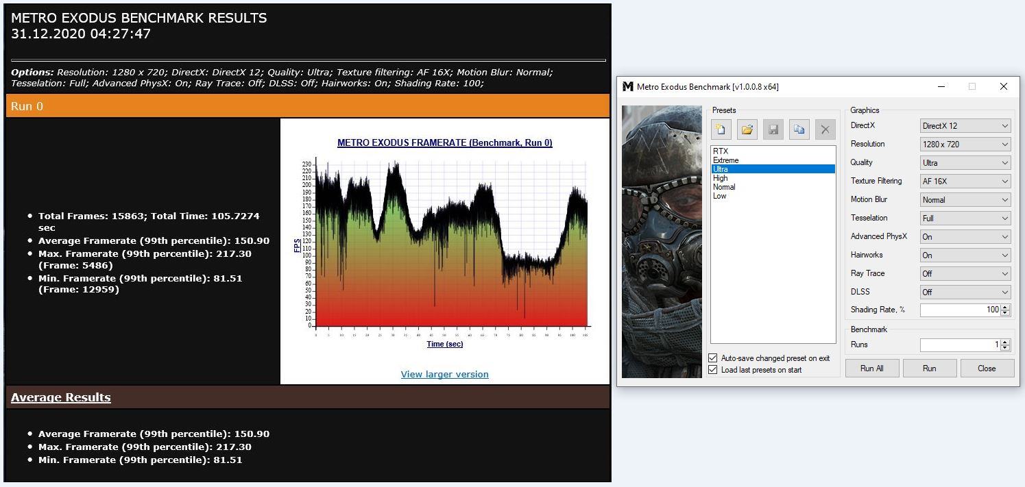The width and height of the screenshot is (1025, 487).
Task: Choose the Normal preset in the Presets list
Action: 773,187
